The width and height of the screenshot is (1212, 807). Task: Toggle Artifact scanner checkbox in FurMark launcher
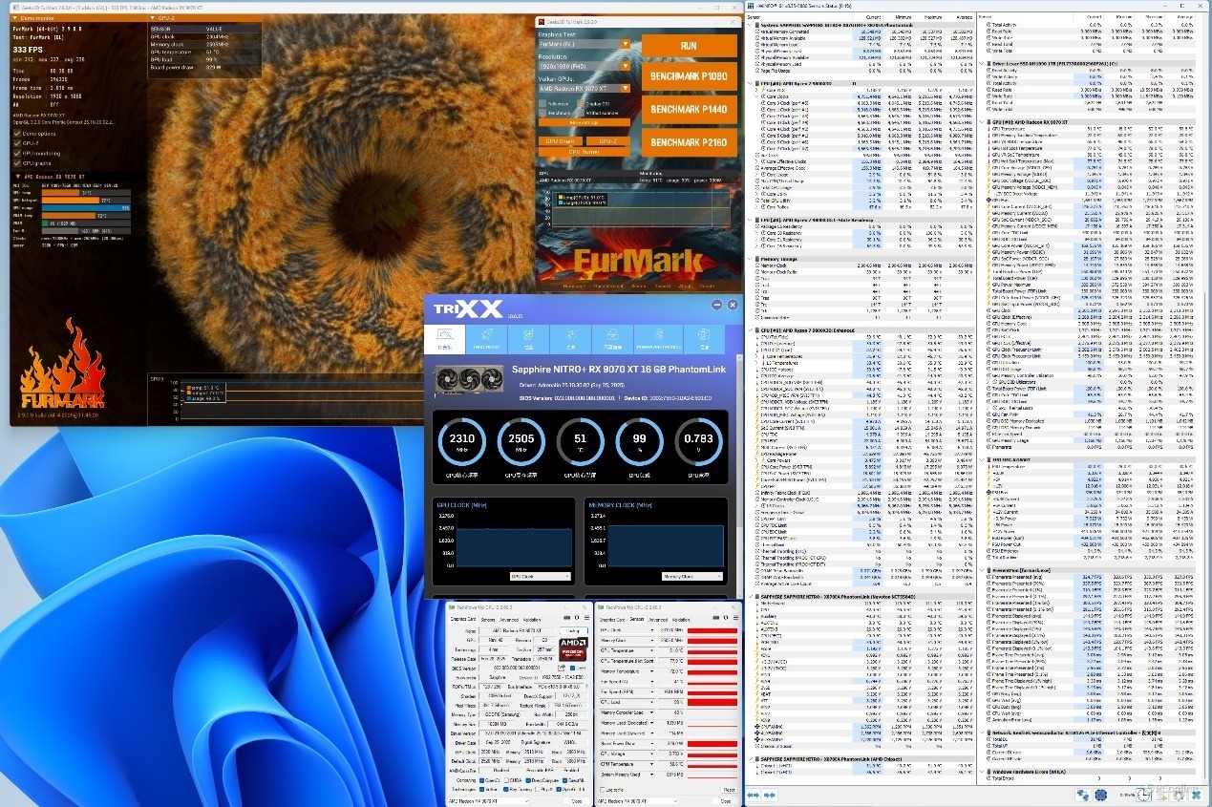pos(581,113)
